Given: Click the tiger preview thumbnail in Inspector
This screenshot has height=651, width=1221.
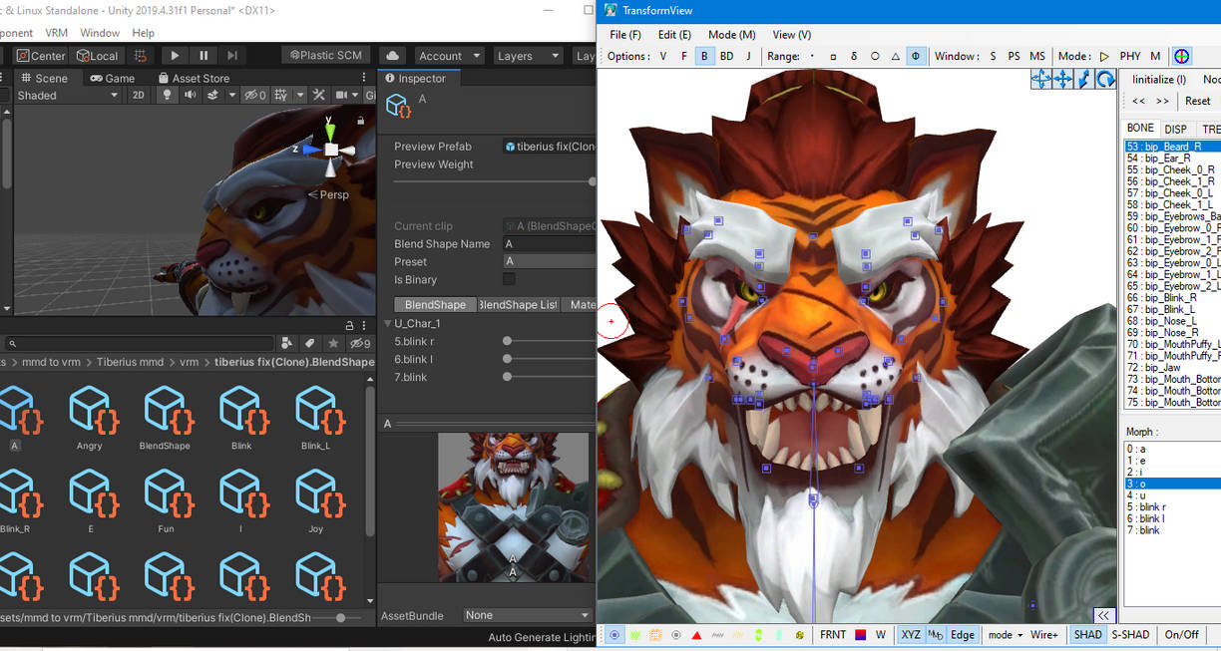Looking at the screenshot, I should pos(514,507).
